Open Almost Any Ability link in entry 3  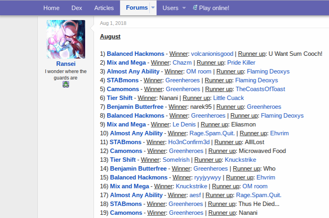(x=133, y=71)
